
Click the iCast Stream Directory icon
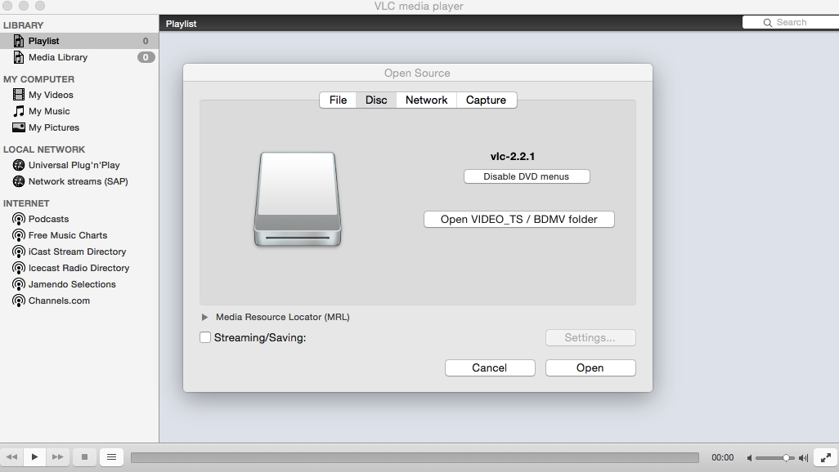tap(19, 252)
